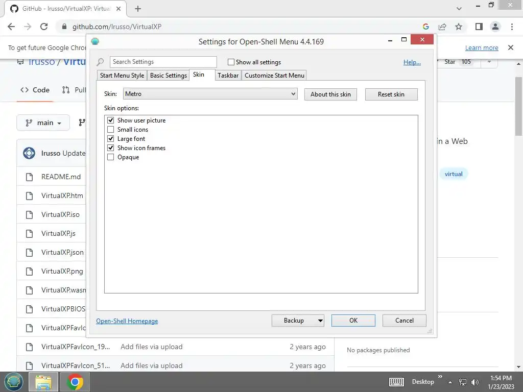Click the Google icon in address bar
This screenshot has width=523, height=392.
pos(425,27)
